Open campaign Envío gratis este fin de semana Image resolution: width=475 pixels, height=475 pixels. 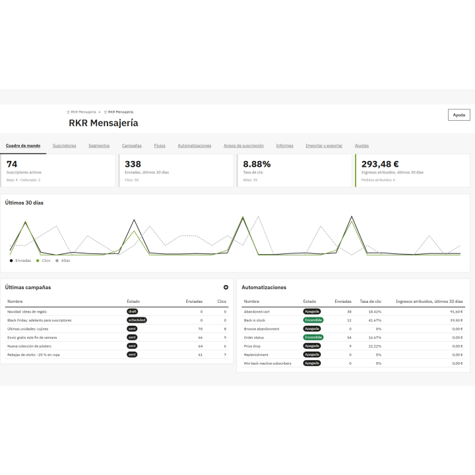(32, 338)
